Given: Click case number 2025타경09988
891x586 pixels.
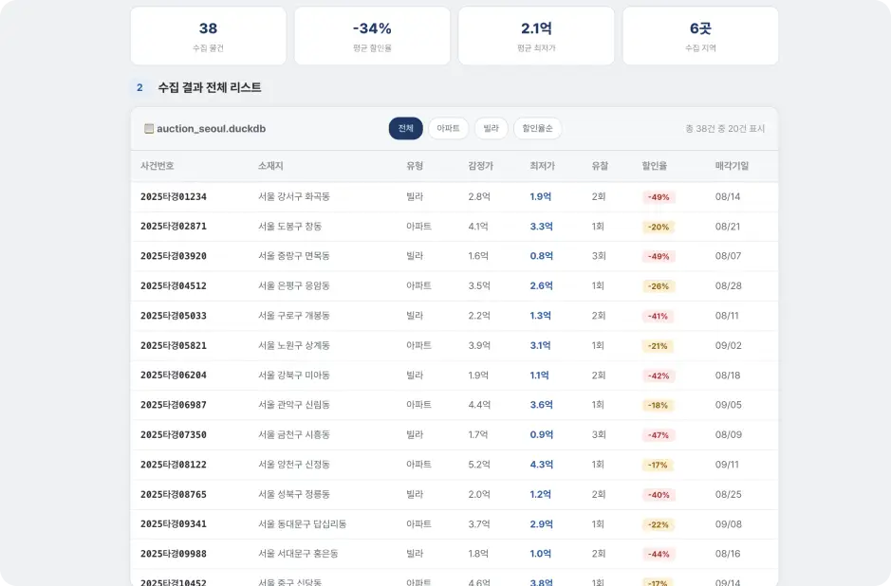Looking at the screenshot, I should pos(174,554).
